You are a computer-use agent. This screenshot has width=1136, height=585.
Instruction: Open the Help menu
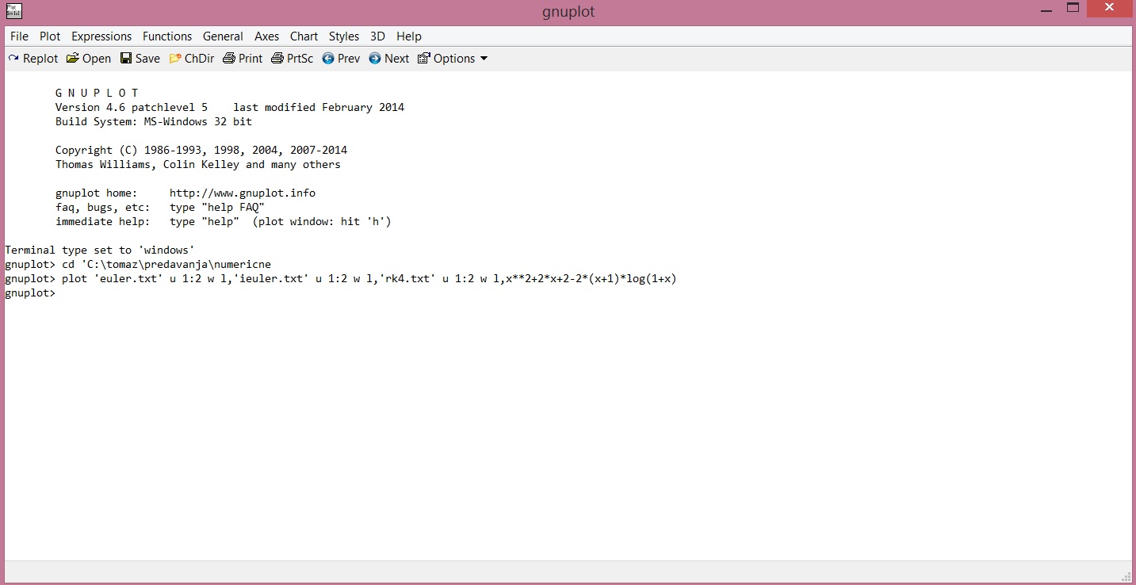pyautogui.click(x=409, y=36)
